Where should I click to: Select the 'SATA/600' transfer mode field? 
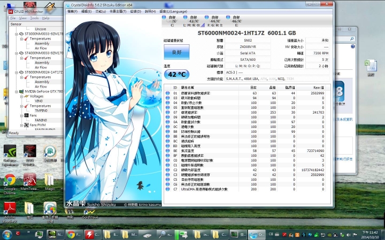(248, 60)
